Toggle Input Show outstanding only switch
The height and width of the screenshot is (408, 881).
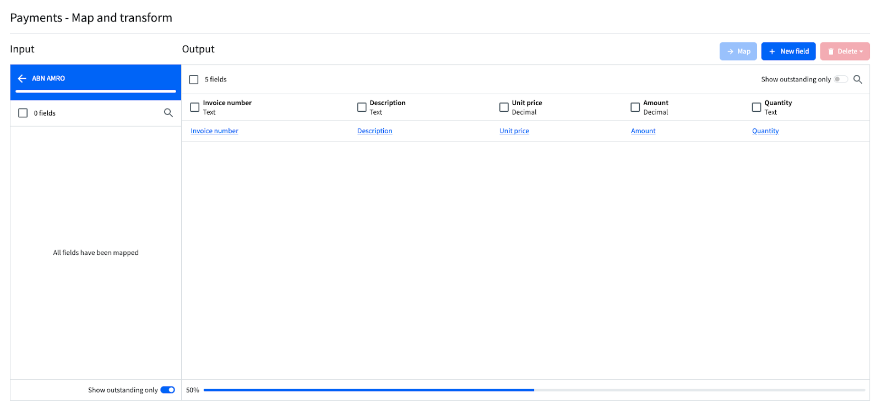tap(168, 390)
